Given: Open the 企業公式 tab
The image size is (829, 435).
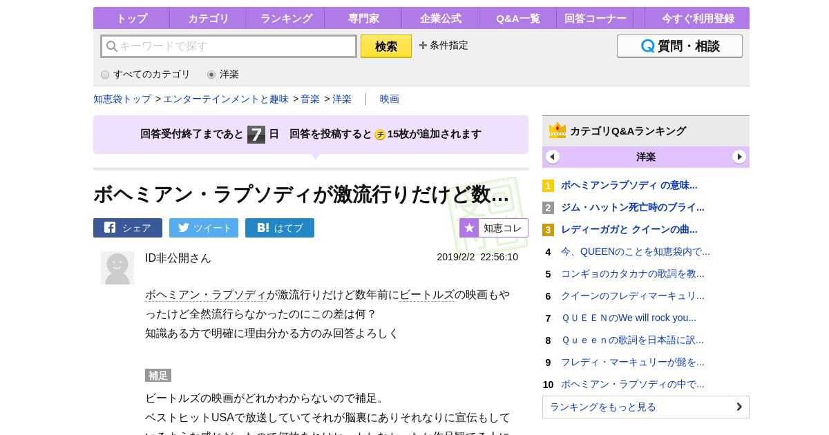Looking at the screenshot, I should [441, 19].
